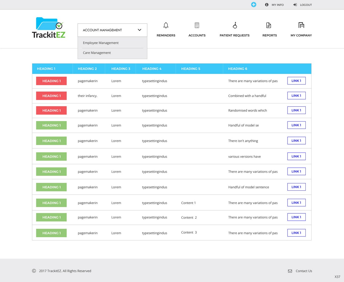This screenshot has width=344, height=282.
Task: Click the My Company building icon
Action: click(x=301, y=25)
